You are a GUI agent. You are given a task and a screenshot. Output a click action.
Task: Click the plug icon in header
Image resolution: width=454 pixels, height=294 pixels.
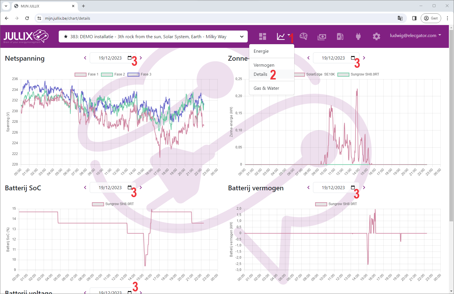(358, 36)
